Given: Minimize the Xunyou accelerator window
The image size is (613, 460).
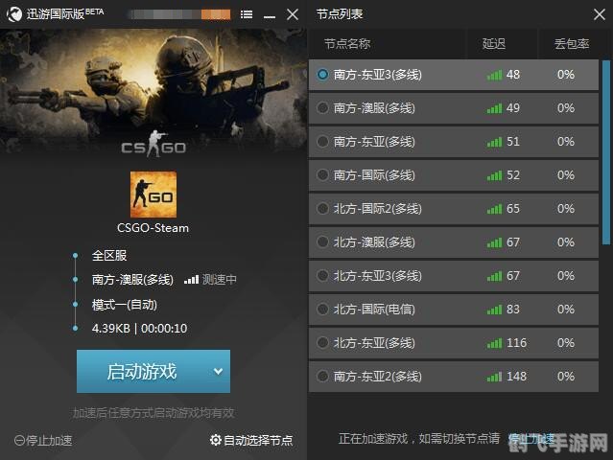Looking at the screenshot, I should (270, 16).
